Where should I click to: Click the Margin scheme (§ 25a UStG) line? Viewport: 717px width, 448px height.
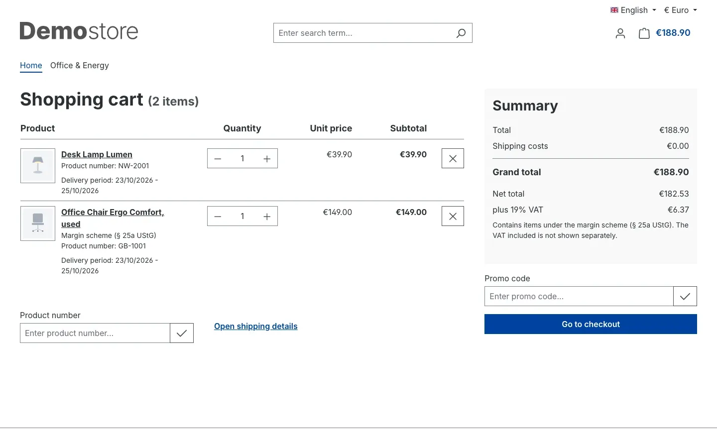coord(109,235)
